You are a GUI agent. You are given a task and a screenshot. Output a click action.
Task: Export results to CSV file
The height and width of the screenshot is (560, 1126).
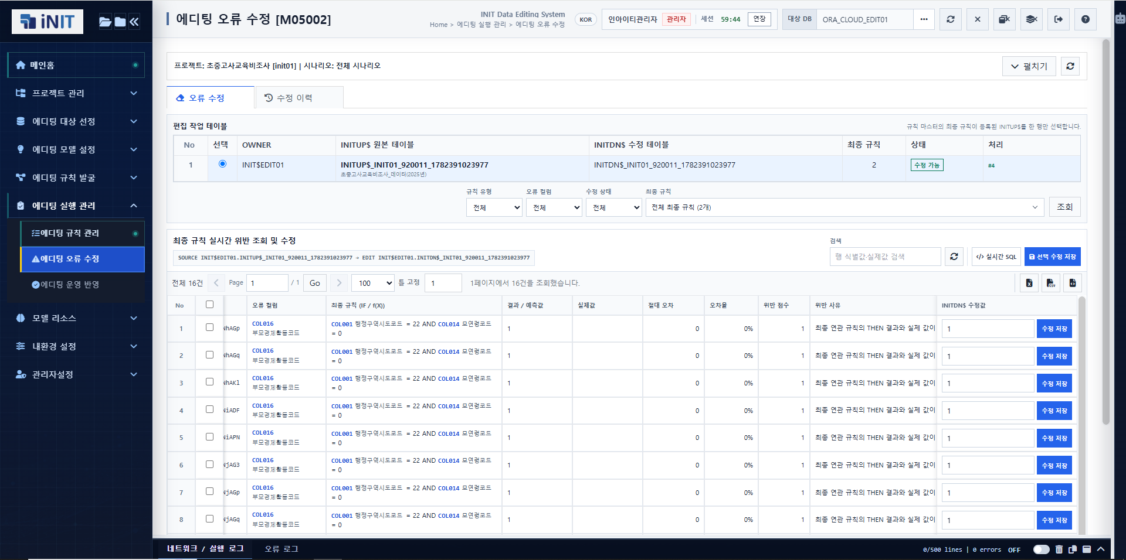[x=1051, y=283]
